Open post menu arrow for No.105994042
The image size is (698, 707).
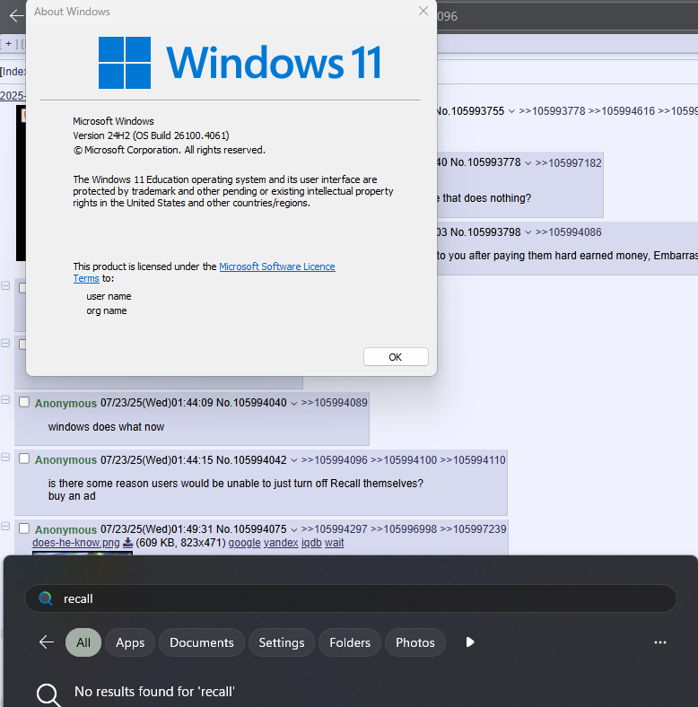(x=294, y=460)
